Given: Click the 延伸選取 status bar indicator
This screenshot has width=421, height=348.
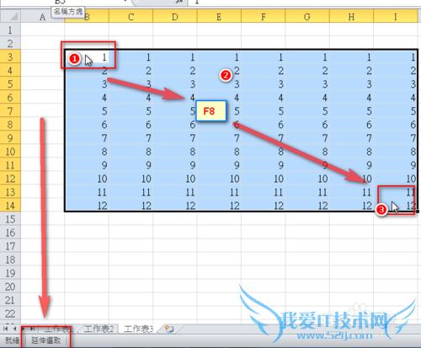Looking at the screenshot, I should click(46, 340).
